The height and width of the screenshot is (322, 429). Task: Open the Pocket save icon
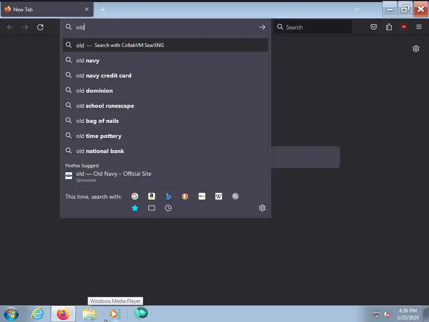tap(374, 27)
